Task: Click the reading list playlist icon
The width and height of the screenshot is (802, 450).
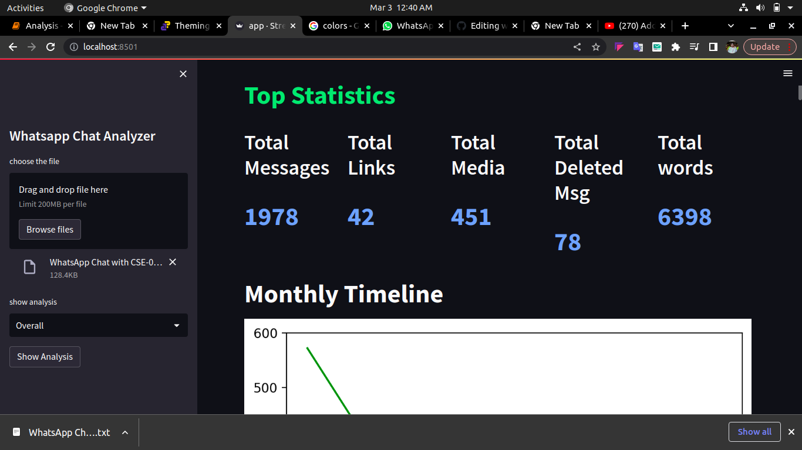Action: coord(695,46)
